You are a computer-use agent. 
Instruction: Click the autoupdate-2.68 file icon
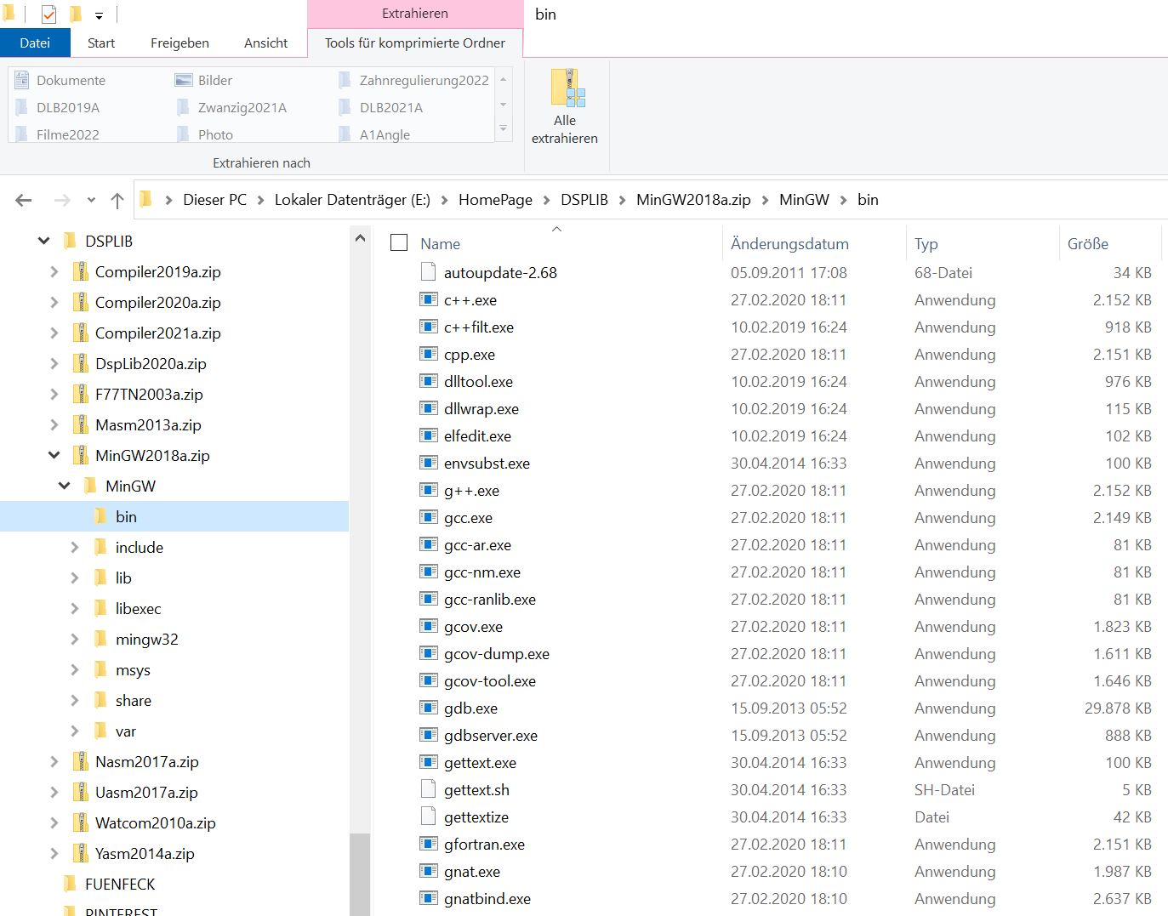click(429, 272)
